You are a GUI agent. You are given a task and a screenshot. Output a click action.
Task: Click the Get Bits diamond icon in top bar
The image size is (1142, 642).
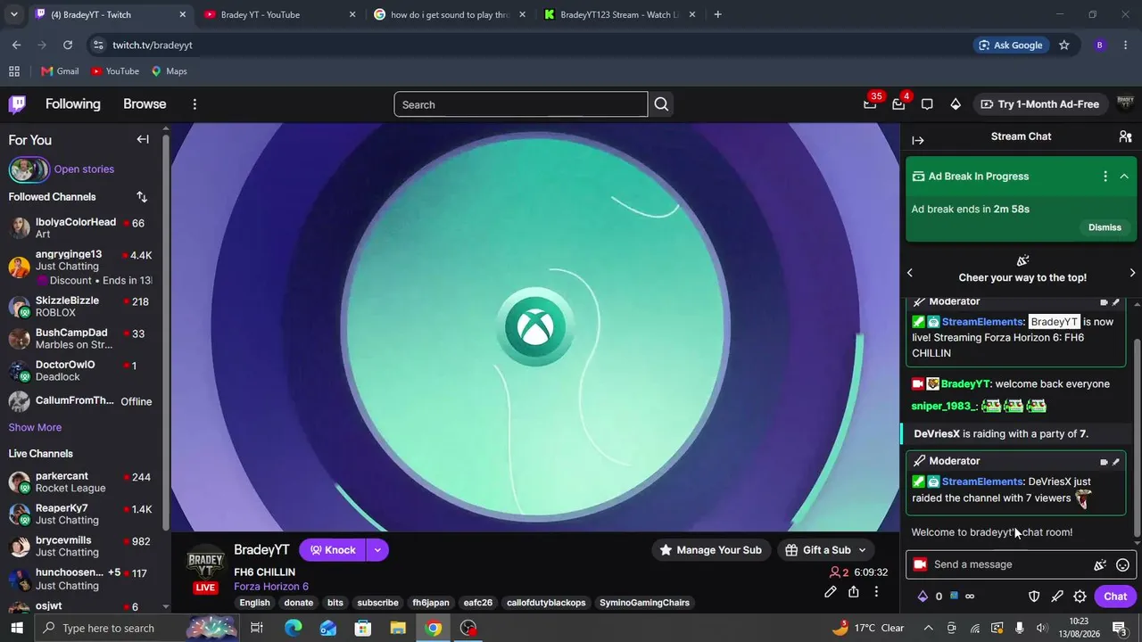pos(956,104)
